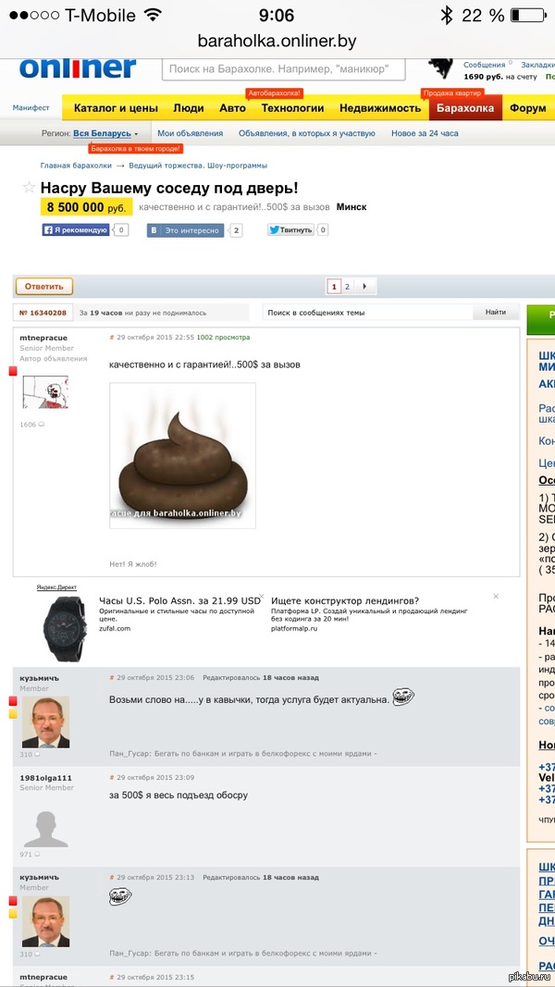Go to next page using arrow
Screen dimensions: 555x987
click(x=364, y=287)
